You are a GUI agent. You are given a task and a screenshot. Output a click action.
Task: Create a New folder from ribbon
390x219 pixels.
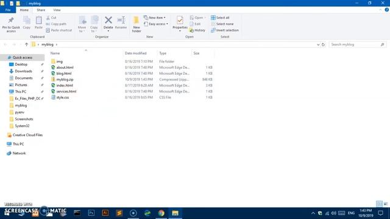[x=136, y=24]
